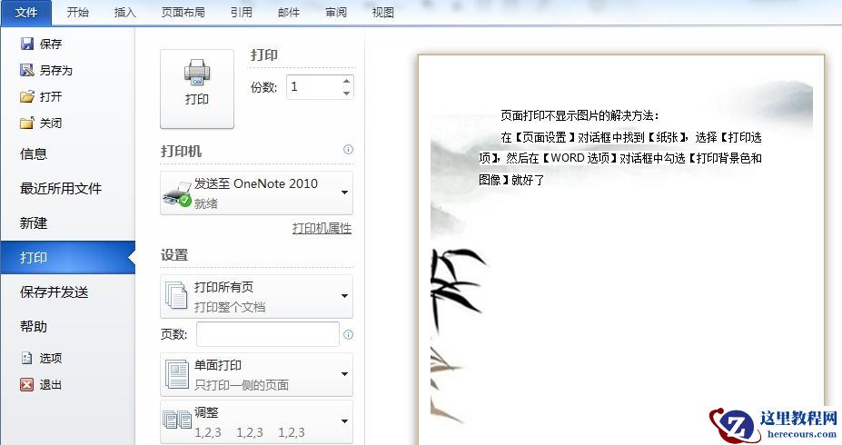Click the collate 调整 icon
The height and width of the screenshot is (445, 842).
[x=177, y=420]
